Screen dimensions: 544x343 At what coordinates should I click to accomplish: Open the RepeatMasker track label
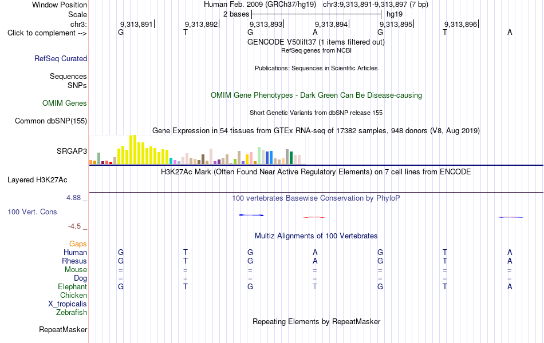coord(63,329)
